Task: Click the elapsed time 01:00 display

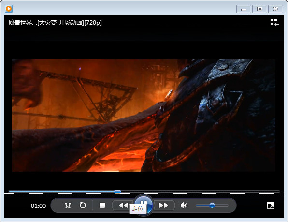Action: pyautogui.click(x=38, y=206)
